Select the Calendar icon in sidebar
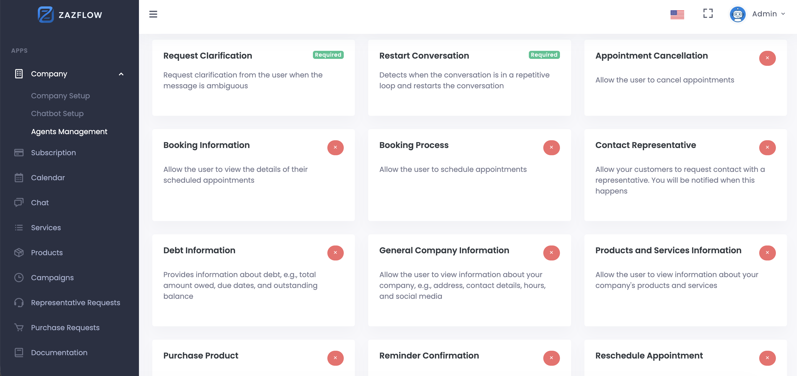 [x=19, y=177]
